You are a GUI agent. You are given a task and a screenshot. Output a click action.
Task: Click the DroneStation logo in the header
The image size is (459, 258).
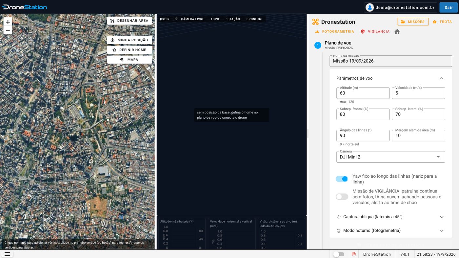pyautogui.click(x=25, y=7)
